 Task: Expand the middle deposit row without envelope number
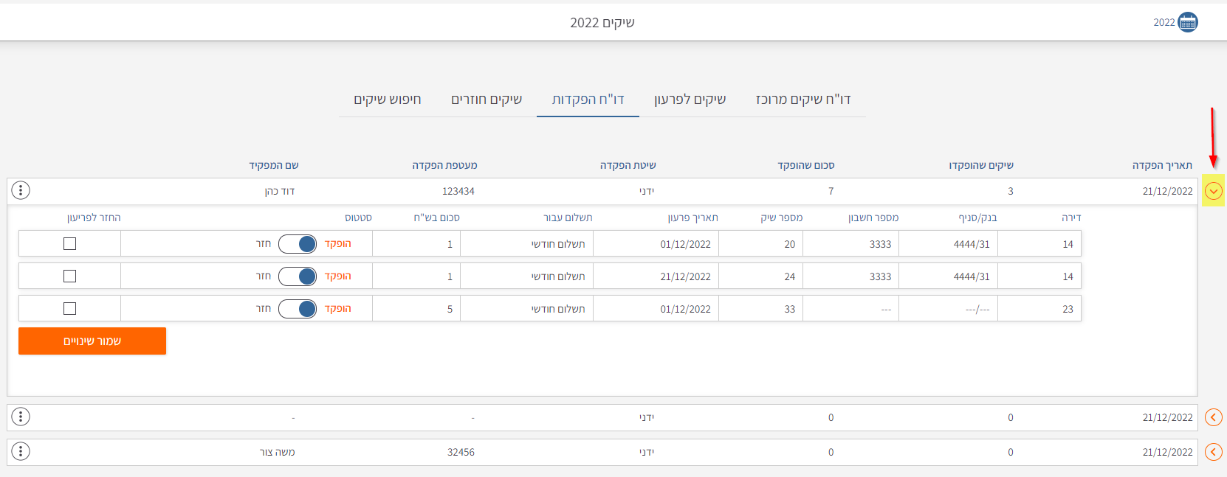pos(1213,417)
